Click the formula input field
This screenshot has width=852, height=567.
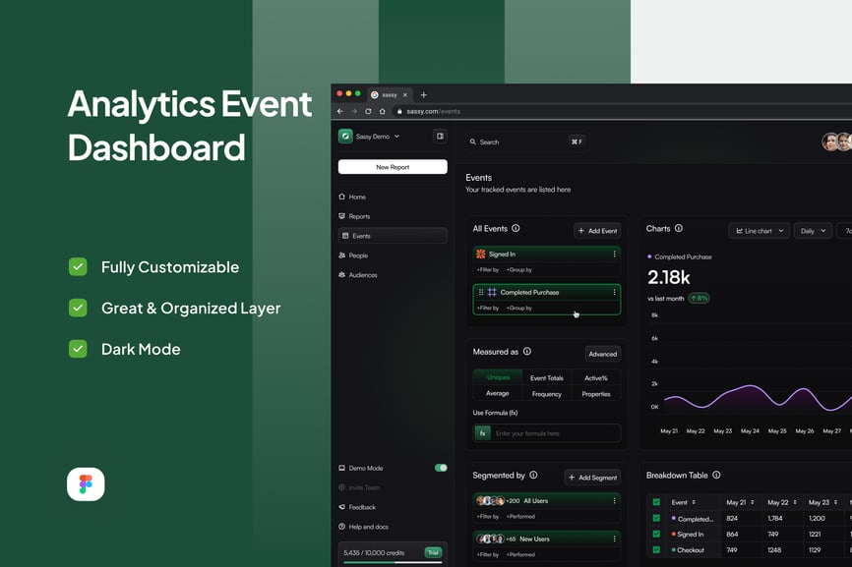tap(556, 433)
